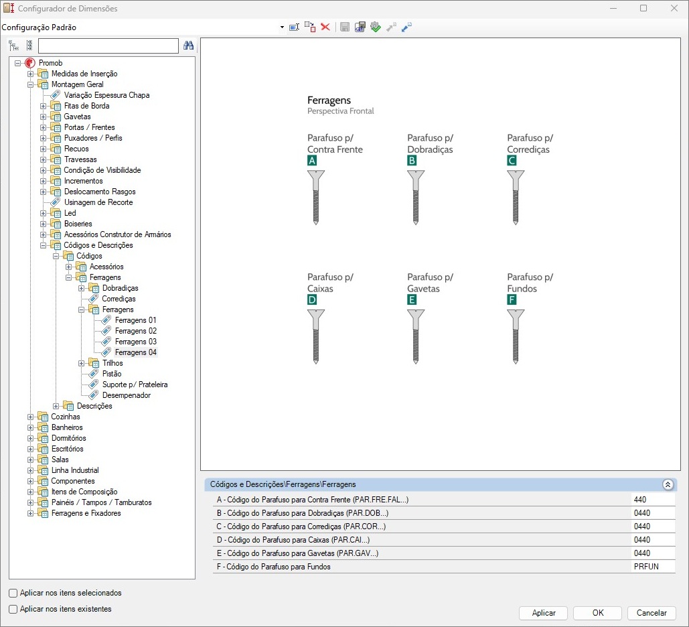This screenshot has width=689, height=627.
Task: Click the duplicate configuration icon
Action: pyautogui.click(x=309, y=27)
